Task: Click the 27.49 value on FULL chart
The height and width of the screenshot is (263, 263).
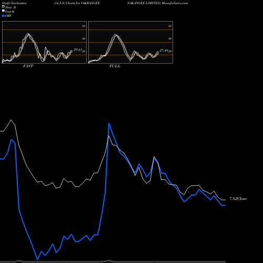Action: pos(164,50)
